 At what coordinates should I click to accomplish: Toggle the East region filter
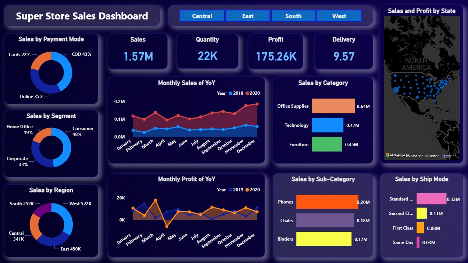(x=247, y=16)
